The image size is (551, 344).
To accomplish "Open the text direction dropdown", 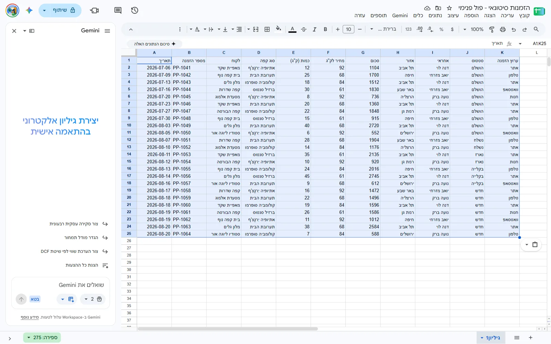I will 209,29.
